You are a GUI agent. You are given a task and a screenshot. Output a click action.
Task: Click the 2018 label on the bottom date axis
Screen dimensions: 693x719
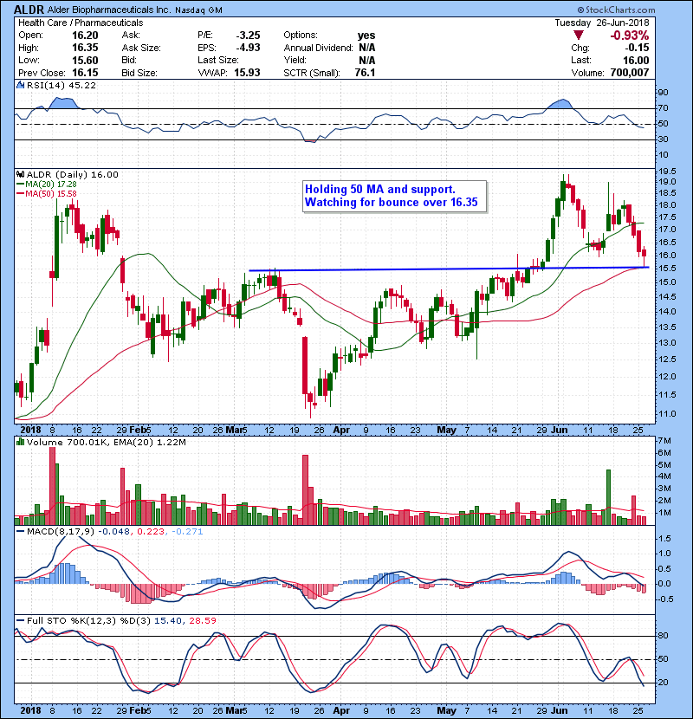point(30,710)
